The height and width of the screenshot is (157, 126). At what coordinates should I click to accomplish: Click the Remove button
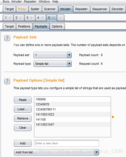(x=23, y=118)
